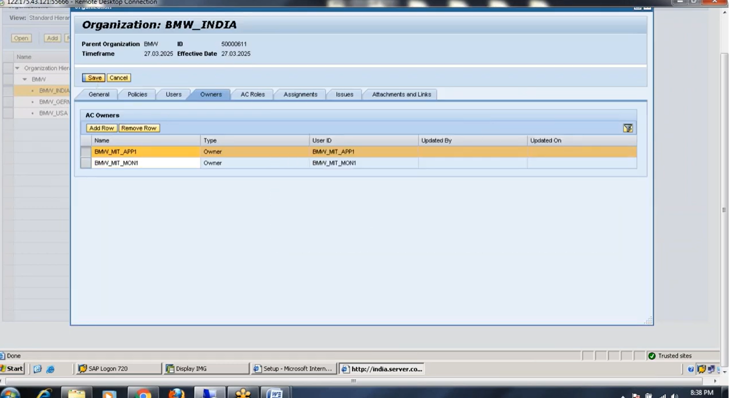Open Firefox from the Windows taskbar
Screen dimensions: 729x398
tap(176, 393)
